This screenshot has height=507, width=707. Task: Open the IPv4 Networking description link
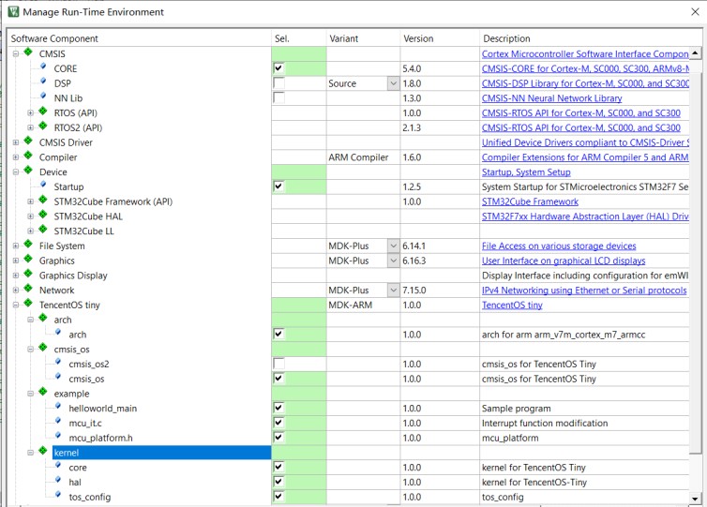(x=584, y=291)
